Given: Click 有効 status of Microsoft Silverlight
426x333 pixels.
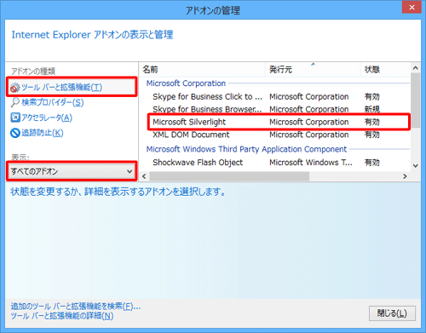Looking at the screenshot, I should (372, 122).
